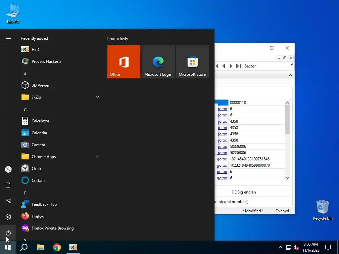Viewport: 339px width, 254px height.
Task: Close the HxD inspector panel X
Action: click(290, 75)
